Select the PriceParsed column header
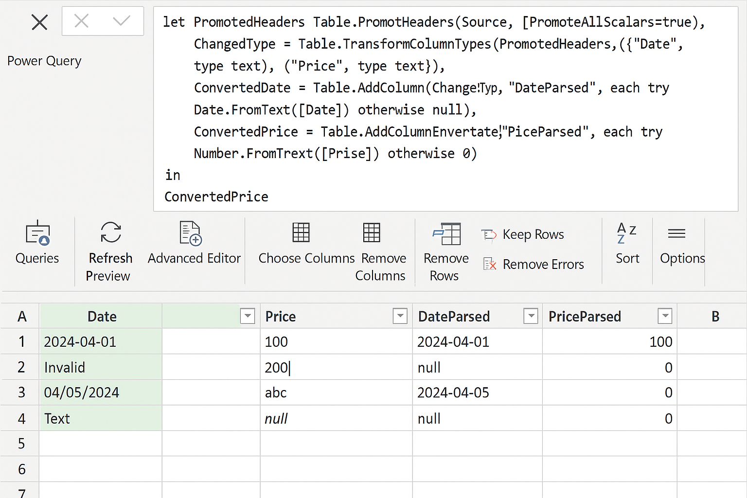Viewport: 747px width, 498px height. 609,316
